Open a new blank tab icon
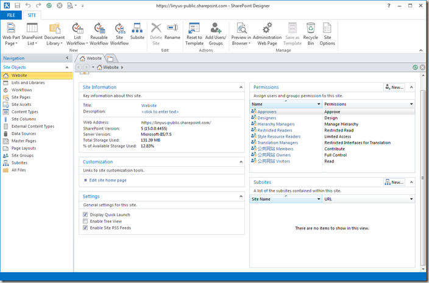The width and height of the screenshot is (429, 283). pos(110,58)
